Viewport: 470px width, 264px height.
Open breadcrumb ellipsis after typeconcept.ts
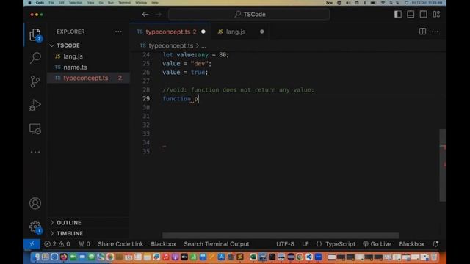pyautogui.click(x=203, y=45)
